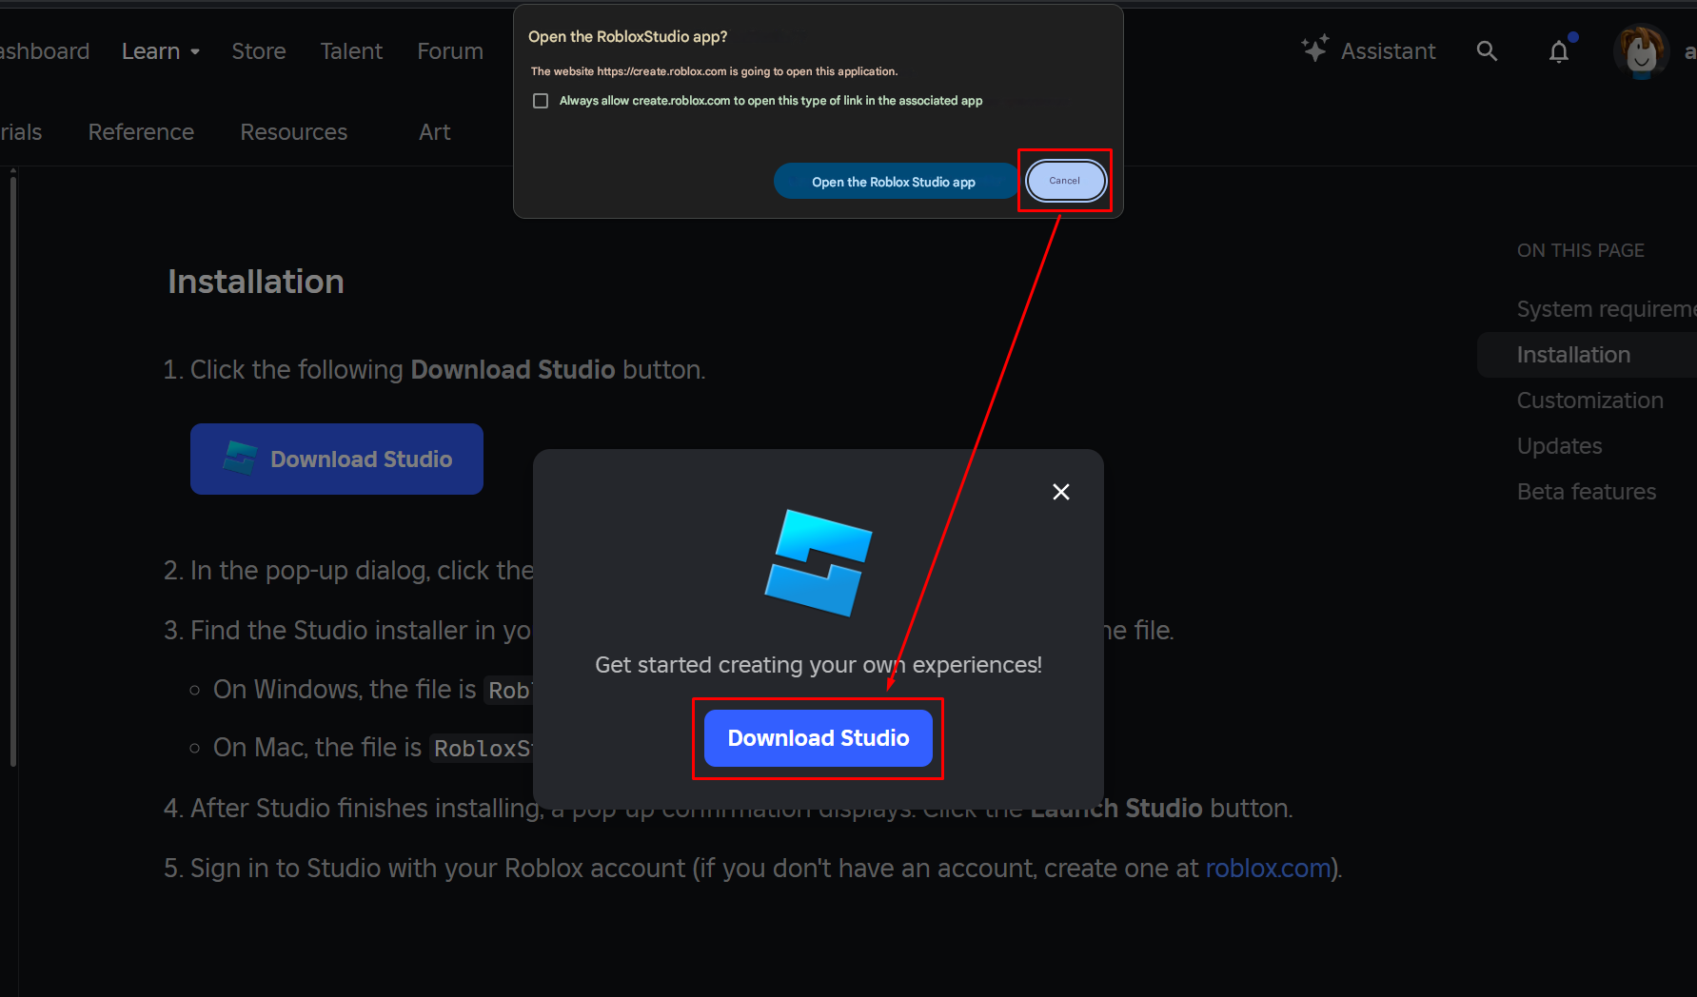Follow the roblox.com hyperlink
This screenshot has width=1697, height=997.
[x=1268, y=869]
